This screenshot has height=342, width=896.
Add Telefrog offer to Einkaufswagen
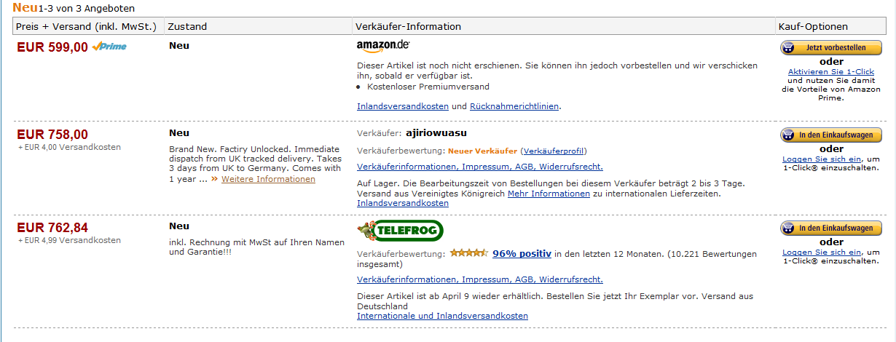[830, 228]
